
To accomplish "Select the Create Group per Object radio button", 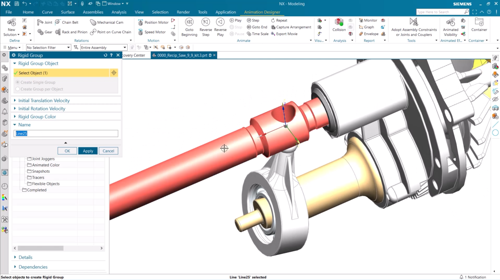I will tap(18, 89).
